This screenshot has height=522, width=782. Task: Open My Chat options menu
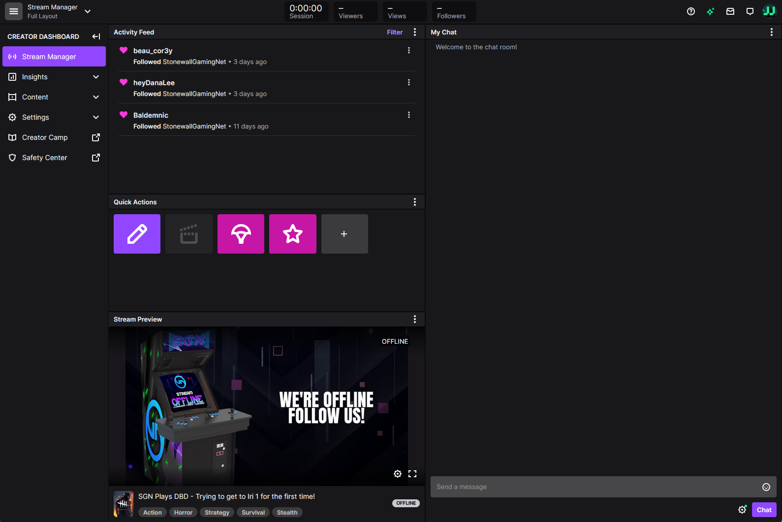[772, 32]
